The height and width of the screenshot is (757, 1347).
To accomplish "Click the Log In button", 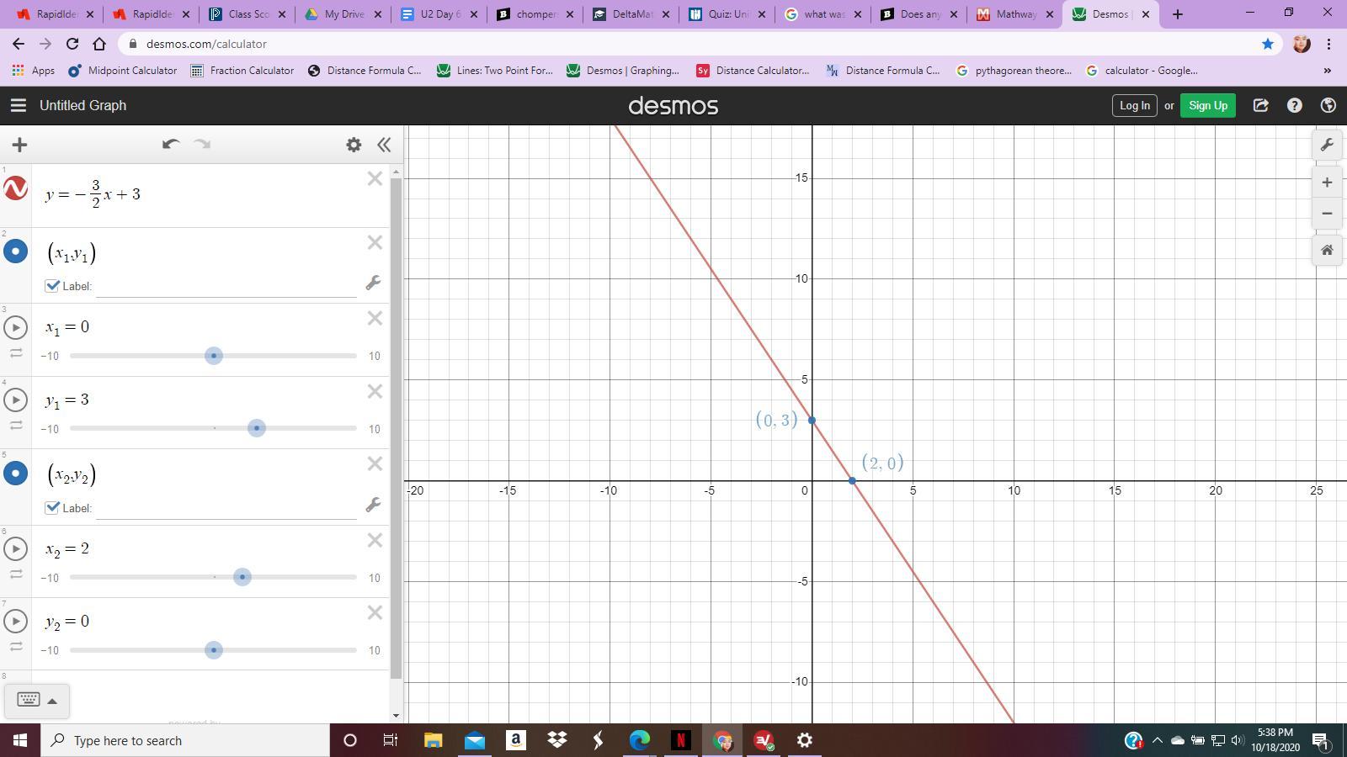I will 1134,105.
